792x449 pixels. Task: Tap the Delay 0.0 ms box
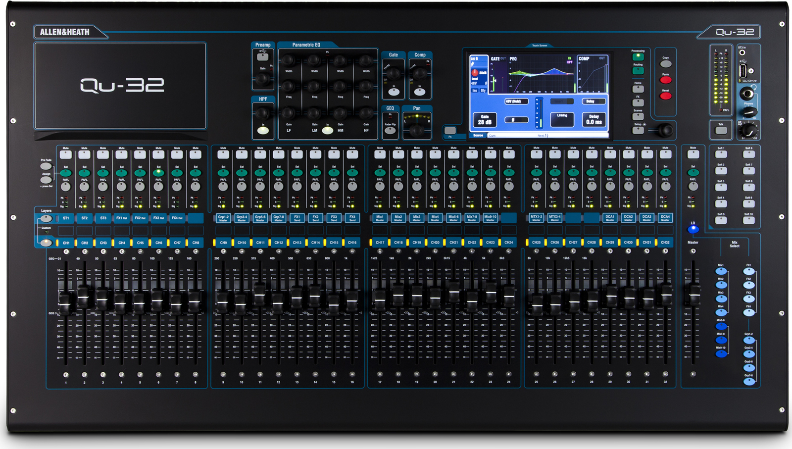click(594, 119)
